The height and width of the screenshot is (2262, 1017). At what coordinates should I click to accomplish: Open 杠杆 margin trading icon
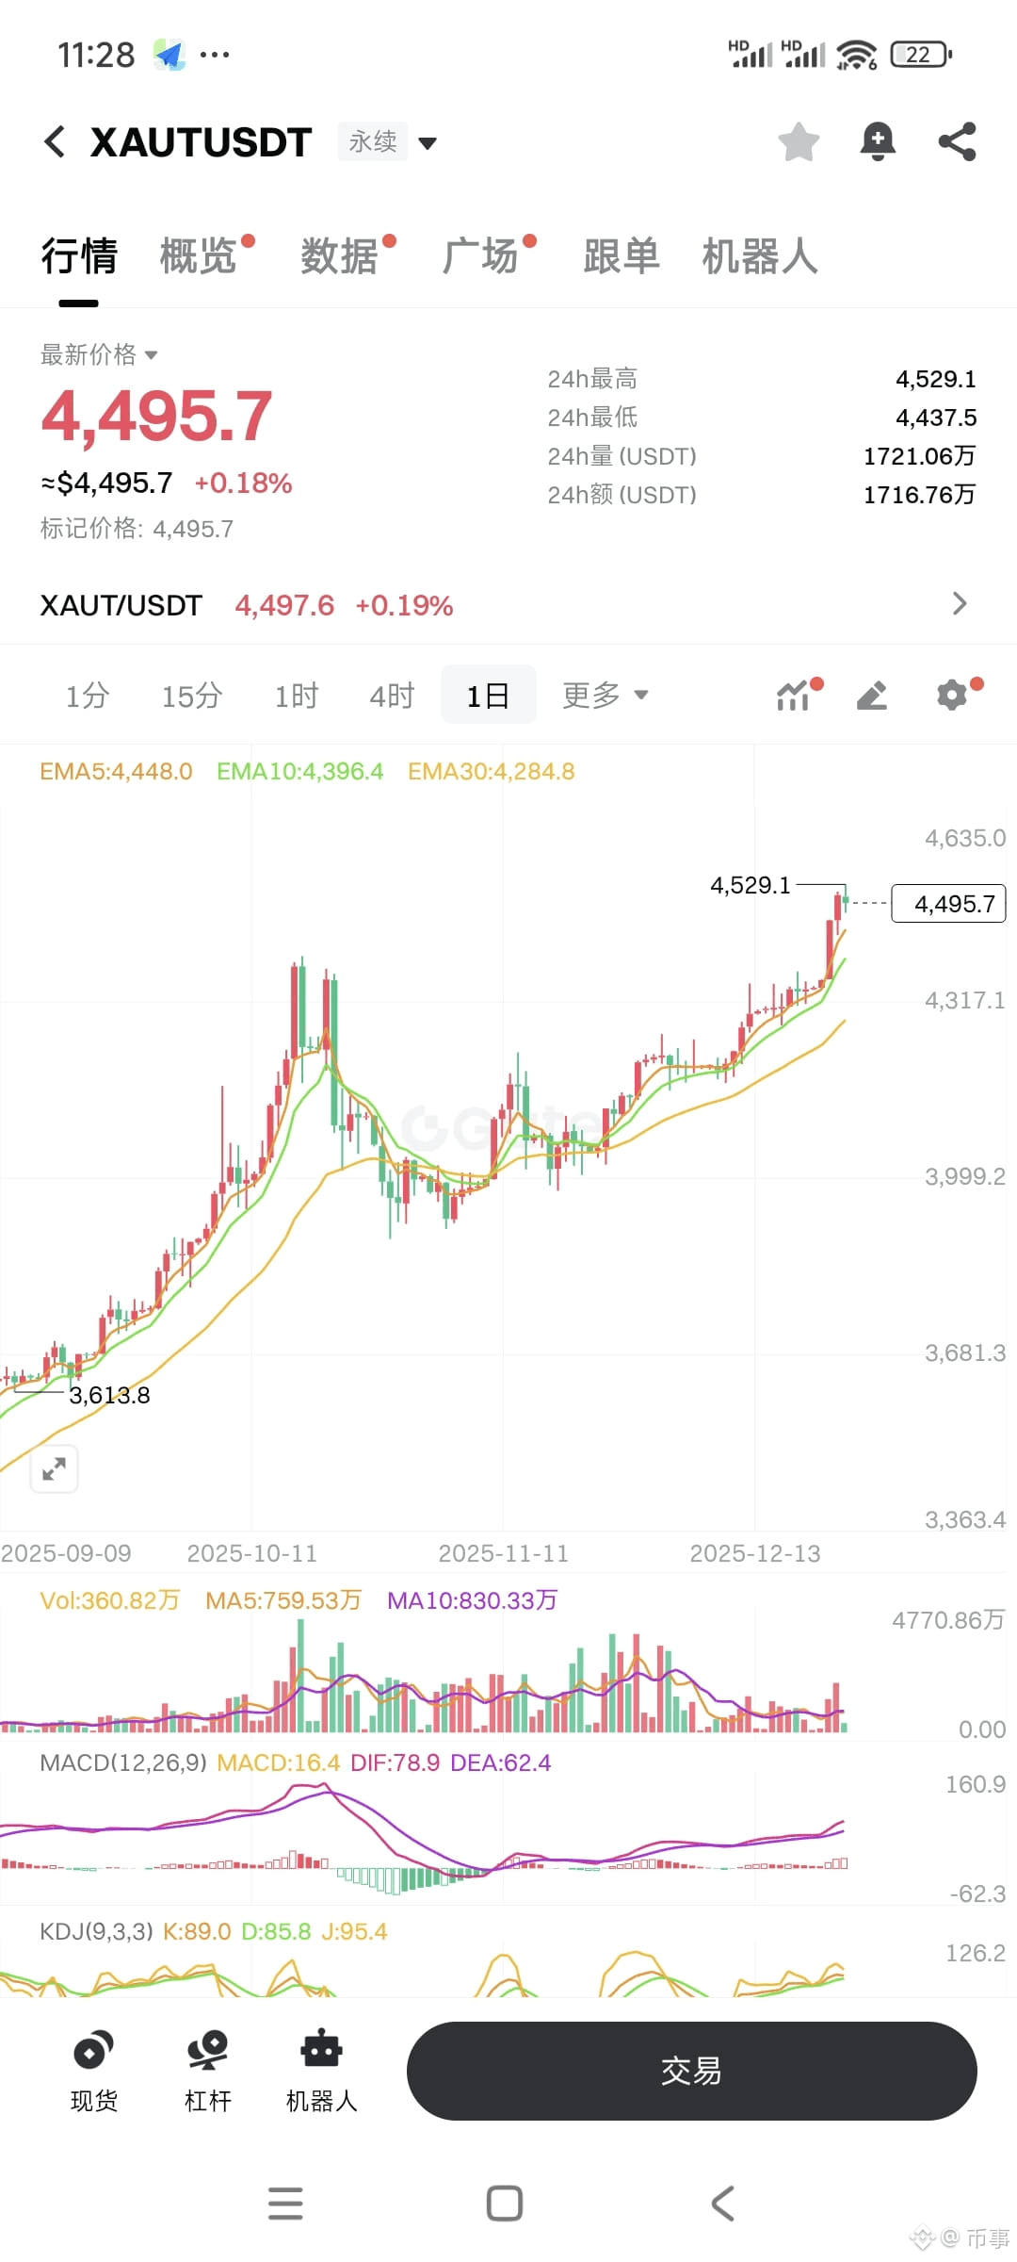click(x=207, y=2070)
